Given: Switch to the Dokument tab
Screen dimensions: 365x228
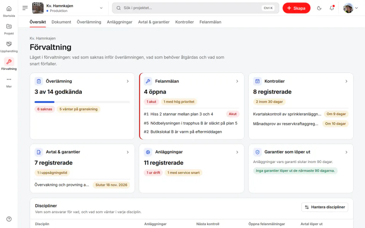Looking at the screenshot, I should pyautogui.click(x=61, y=22).
